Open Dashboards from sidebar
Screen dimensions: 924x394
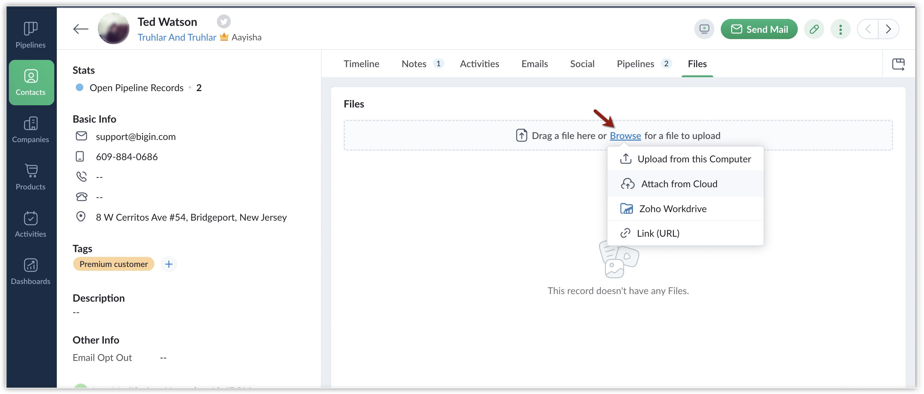point(31,271)
